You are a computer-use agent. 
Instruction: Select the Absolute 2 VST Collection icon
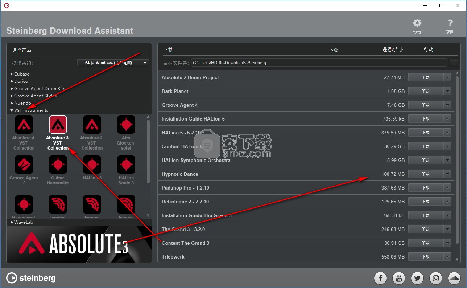[92, 125]
